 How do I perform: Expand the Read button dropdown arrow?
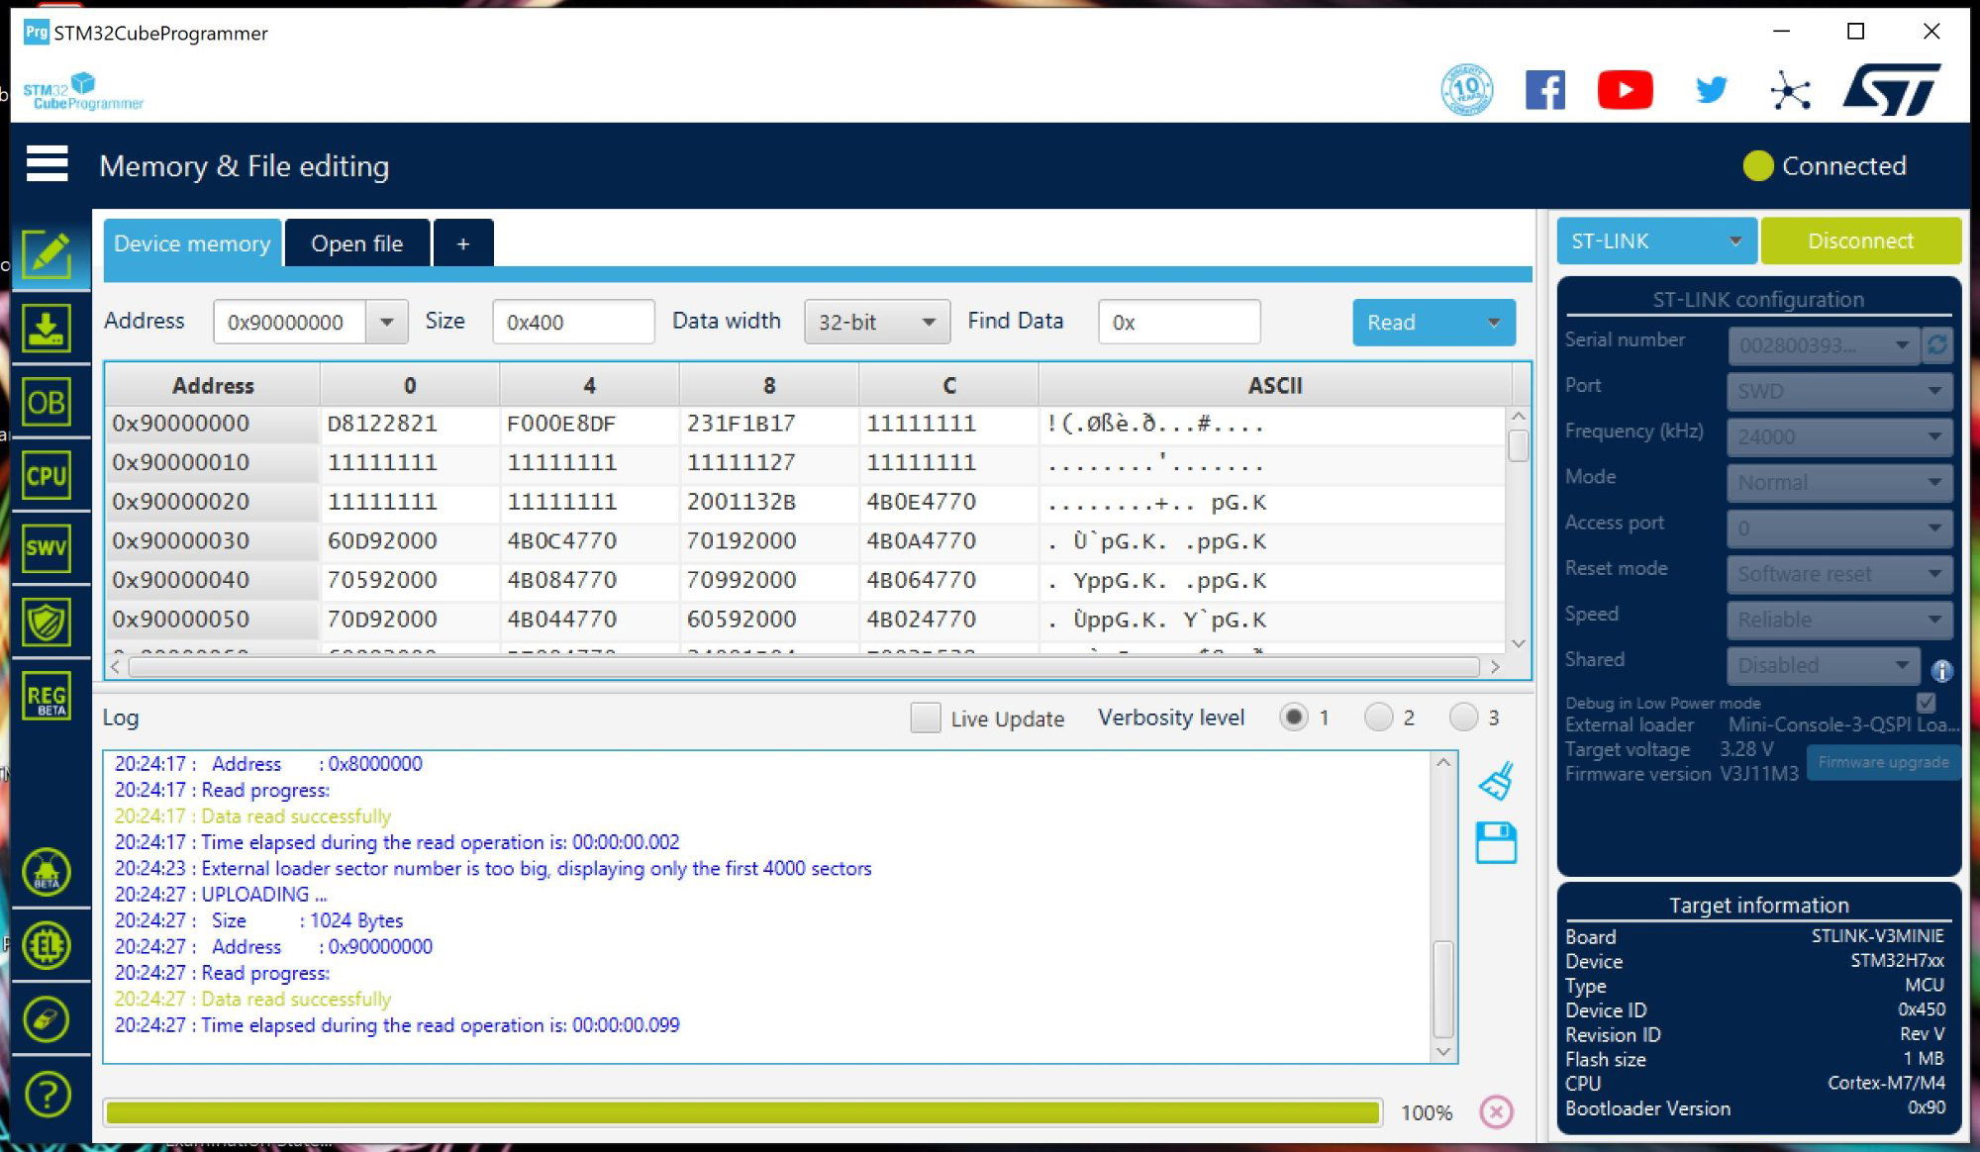[1494, 322]
